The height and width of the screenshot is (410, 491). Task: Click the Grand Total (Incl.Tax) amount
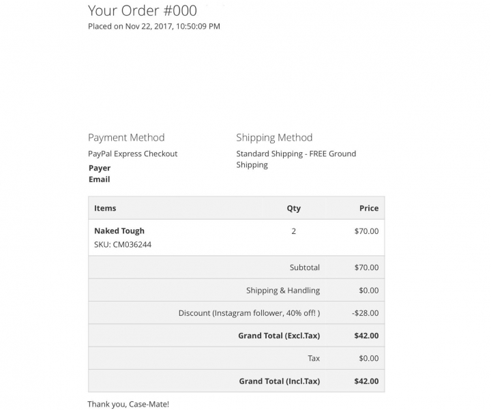(366, 381)
